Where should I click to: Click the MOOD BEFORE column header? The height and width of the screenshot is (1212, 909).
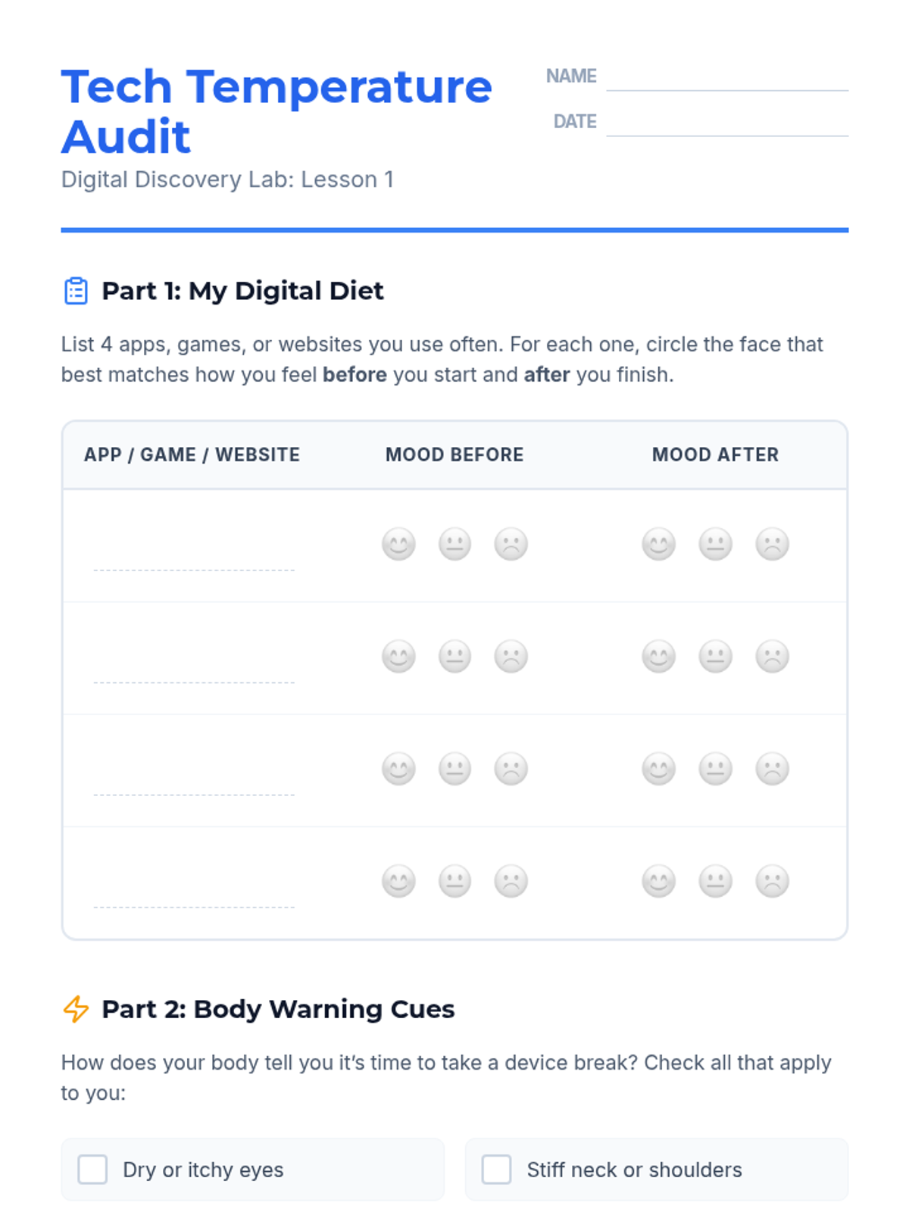[454, 454]
